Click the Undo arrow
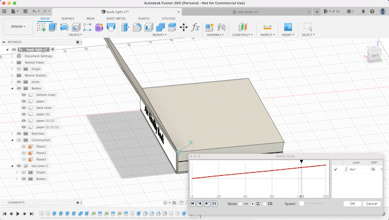This screenshot has height=220, width=389. (34, 12)
